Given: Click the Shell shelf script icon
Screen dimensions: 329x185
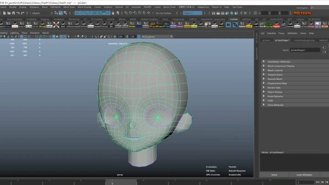Looking at the screenshot, I should 63,25.
